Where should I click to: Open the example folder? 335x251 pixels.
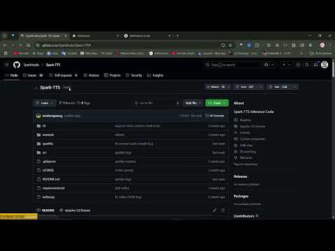pos(48,135)
